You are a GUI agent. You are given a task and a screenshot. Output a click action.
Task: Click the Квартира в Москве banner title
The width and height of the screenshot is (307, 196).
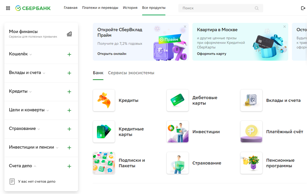point(217,30)
